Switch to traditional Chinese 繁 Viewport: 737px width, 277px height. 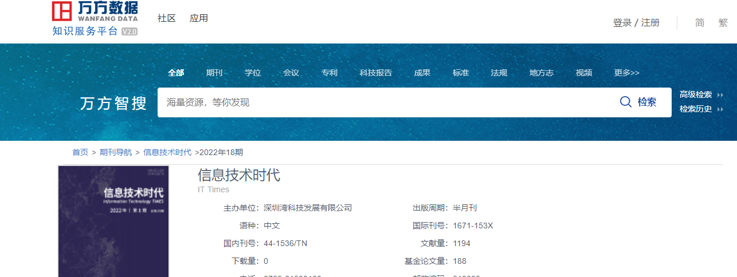click(x=723, y=23)
